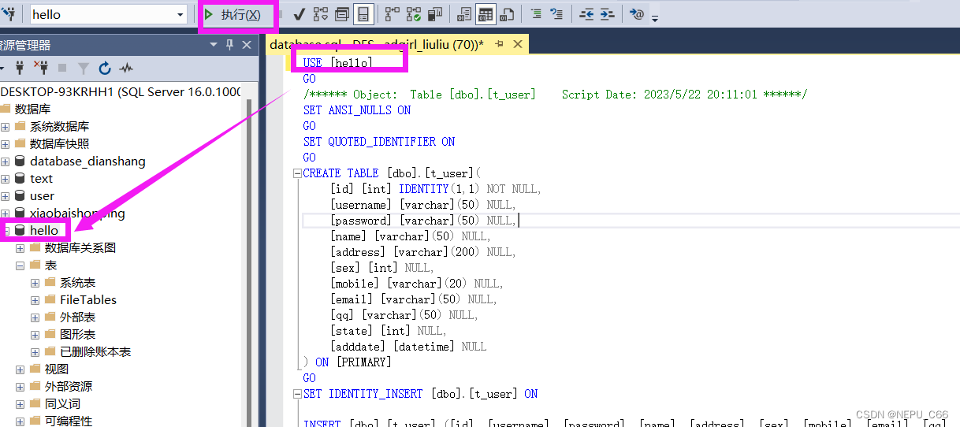Enable Results to Grid option
The image size is (960, 427).
[486, 14]
